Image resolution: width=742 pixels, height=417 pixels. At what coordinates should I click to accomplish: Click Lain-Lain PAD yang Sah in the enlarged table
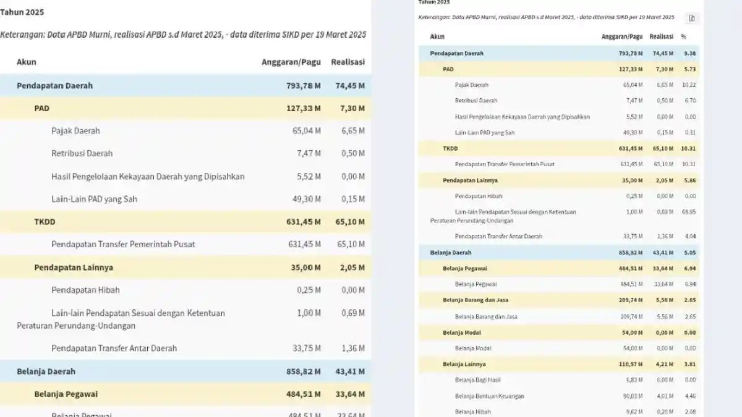tap(94, 199)
